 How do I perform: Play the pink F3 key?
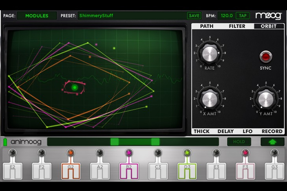245,171
